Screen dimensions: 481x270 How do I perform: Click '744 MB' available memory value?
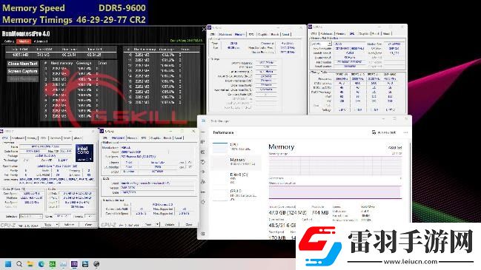coord(320,212)
